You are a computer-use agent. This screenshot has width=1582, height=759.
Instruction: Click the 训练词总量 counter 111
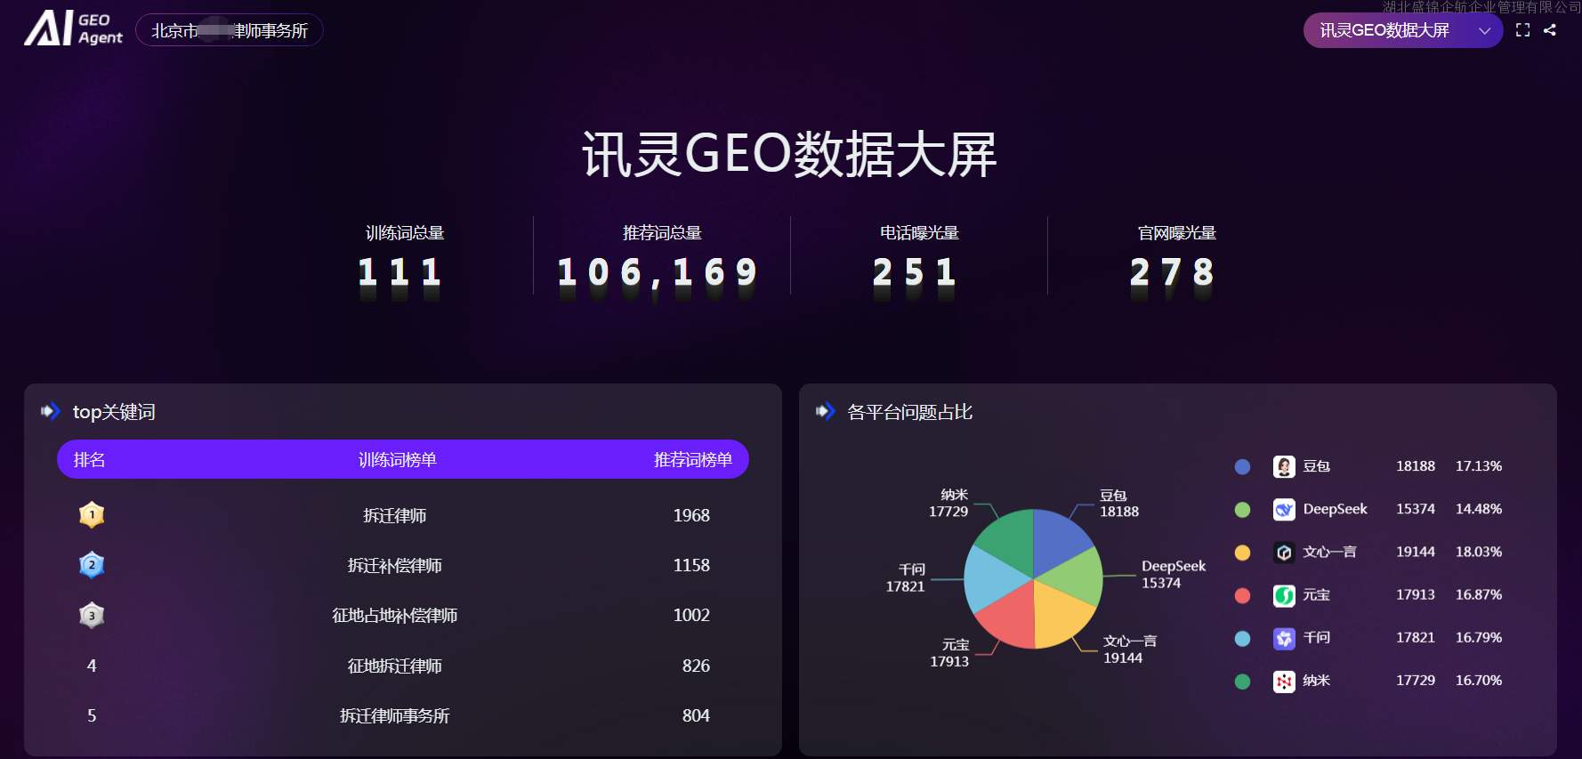[x=400, y=272]
